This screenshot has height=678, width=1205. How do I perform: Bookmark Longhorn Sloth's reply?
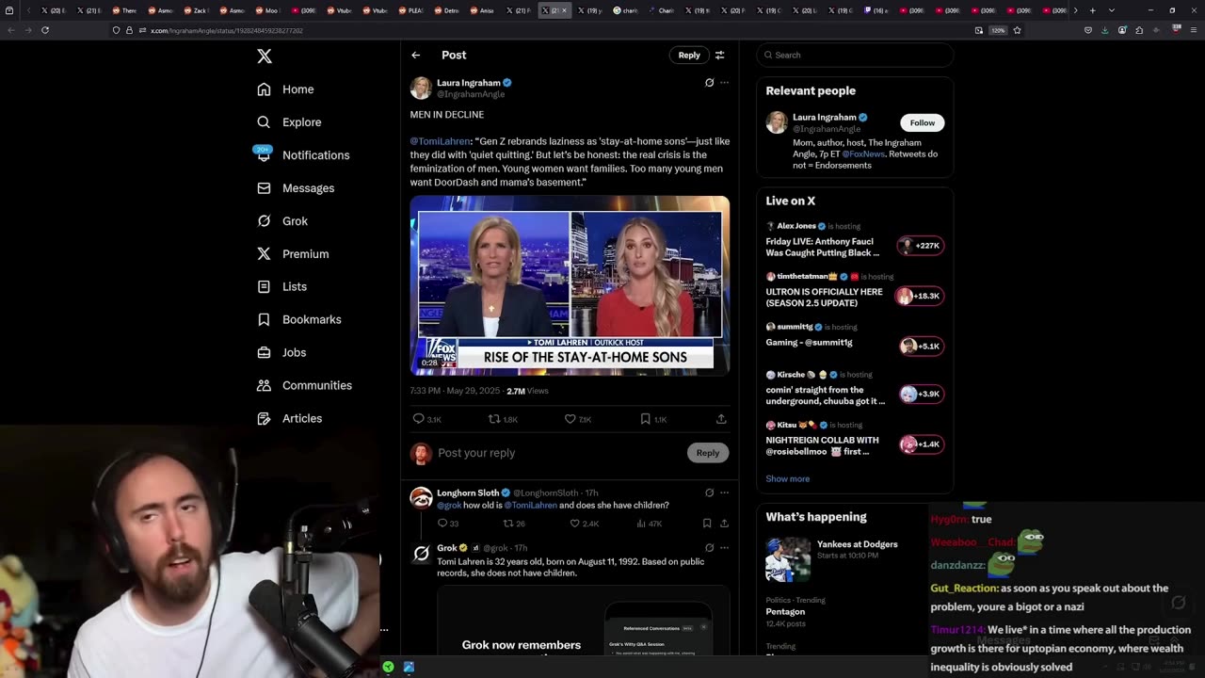click(706, 524)
